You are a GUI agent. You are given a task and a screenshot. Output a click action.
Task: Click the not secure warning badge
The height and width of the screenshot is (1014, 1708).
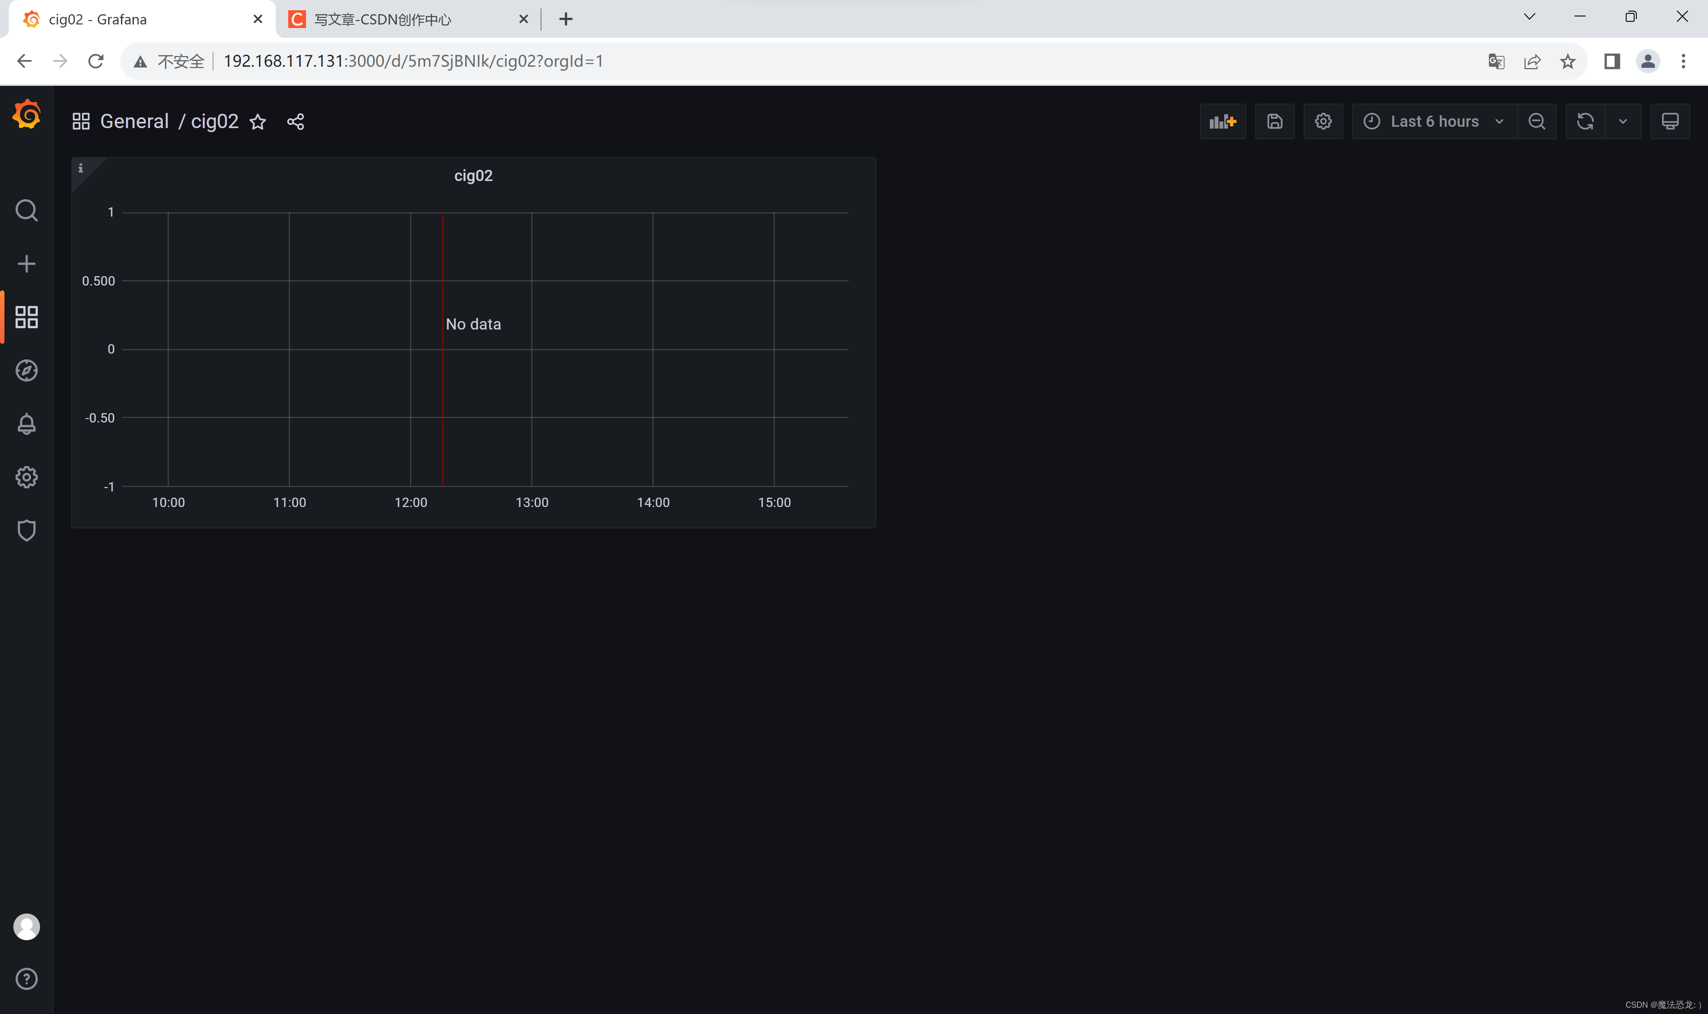click(169, 61)
